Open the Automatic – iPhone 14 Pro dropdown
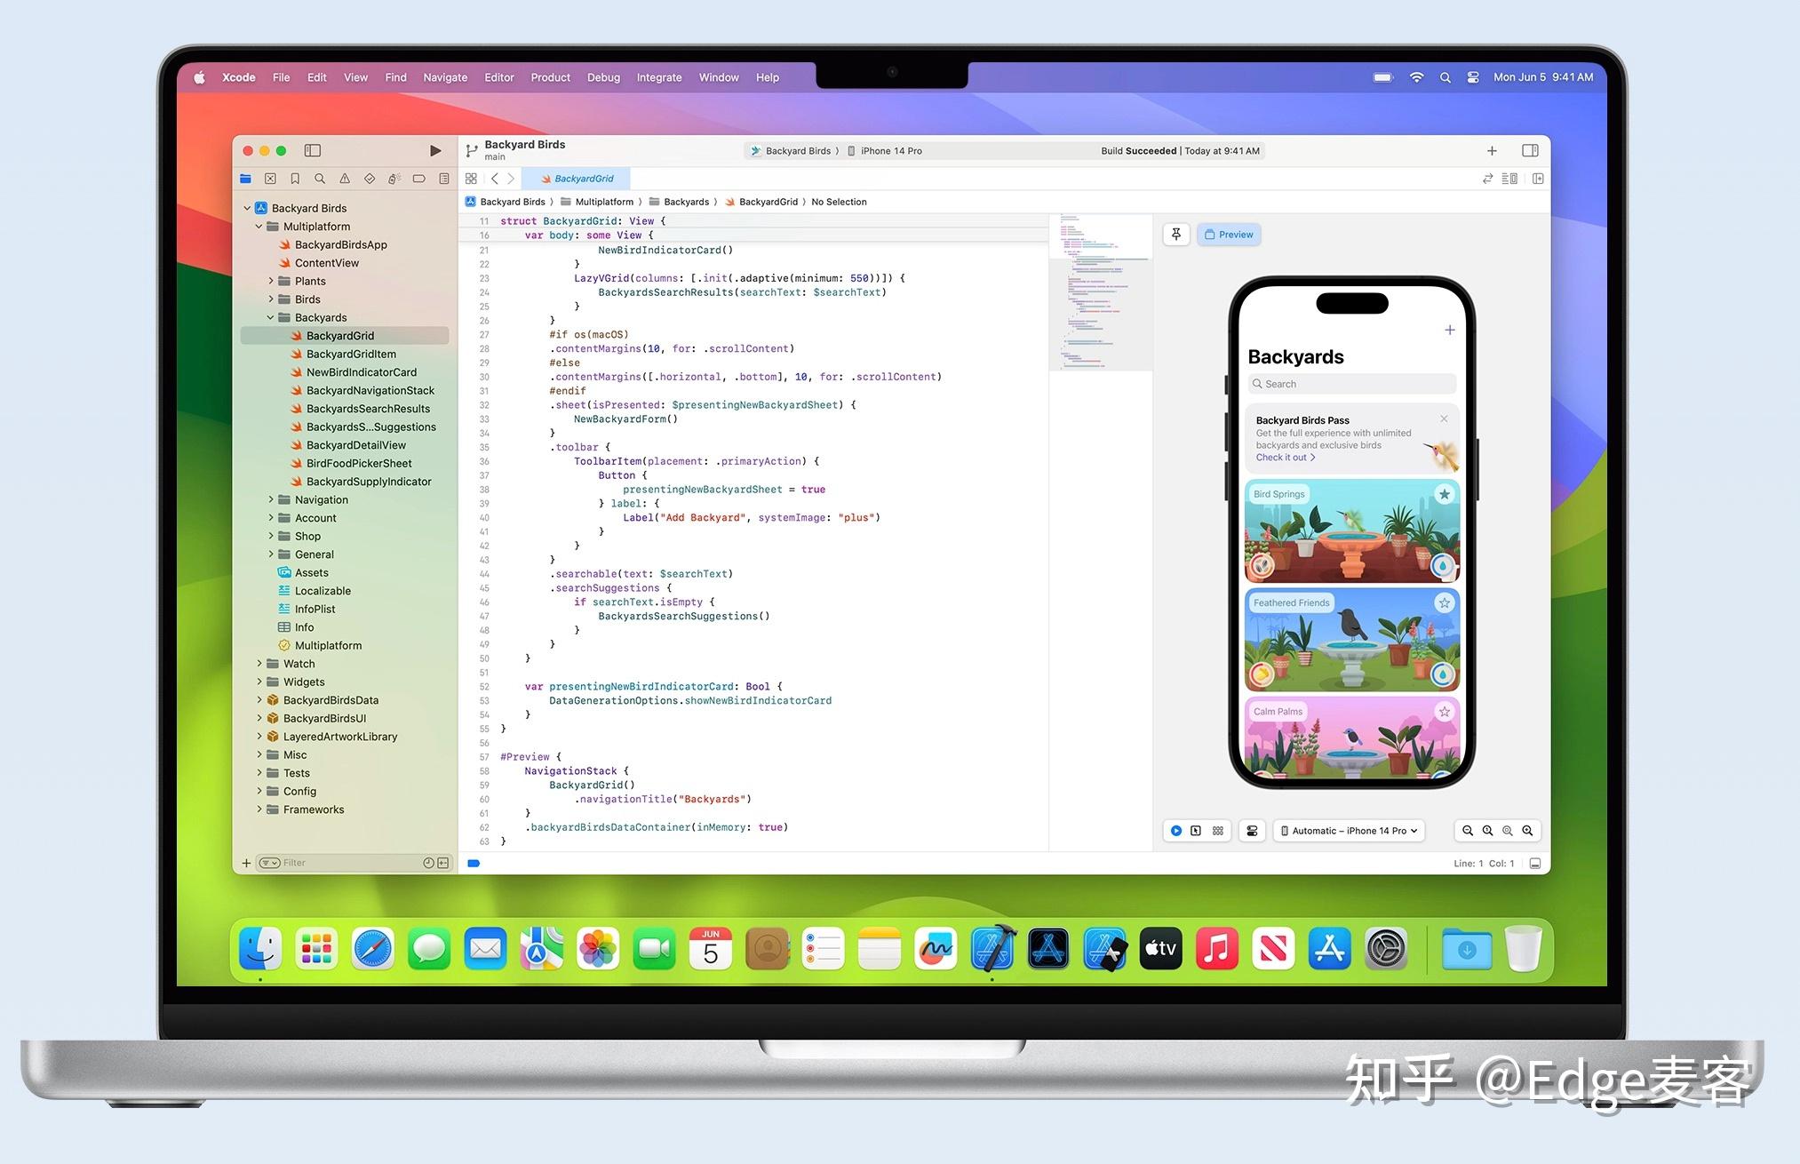Screen dimensions: 1800x1164 [1349, 830]
